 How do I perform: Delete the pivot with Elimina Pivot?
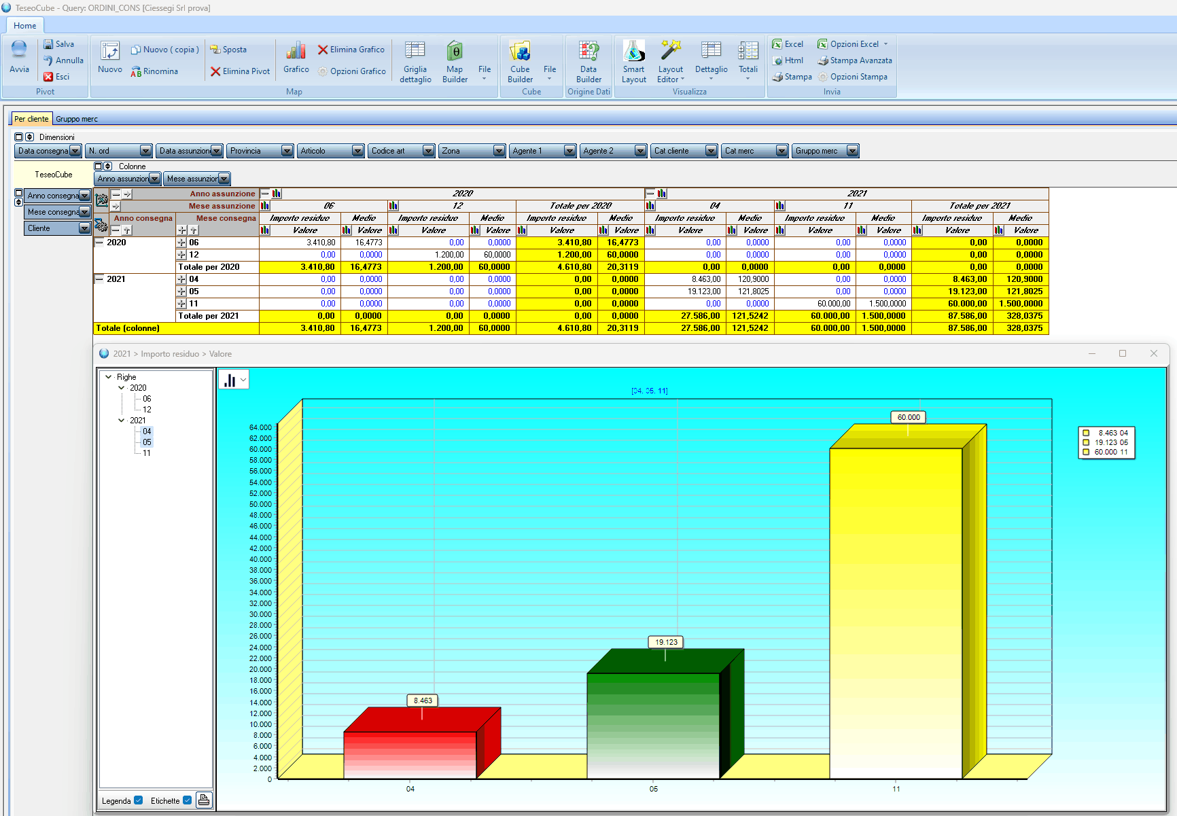coord(240,71)
